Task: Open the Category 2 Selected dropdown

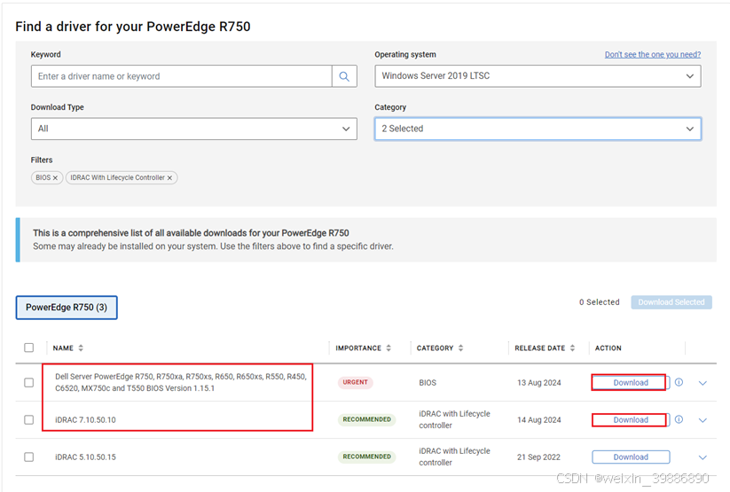Action: [538, 129]
